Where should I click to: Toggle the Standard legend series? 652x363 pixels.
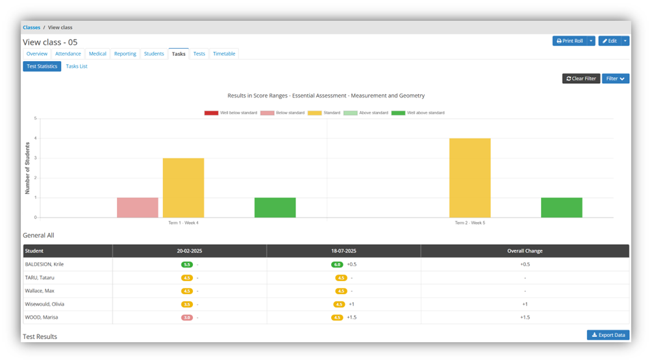(314, 113)
